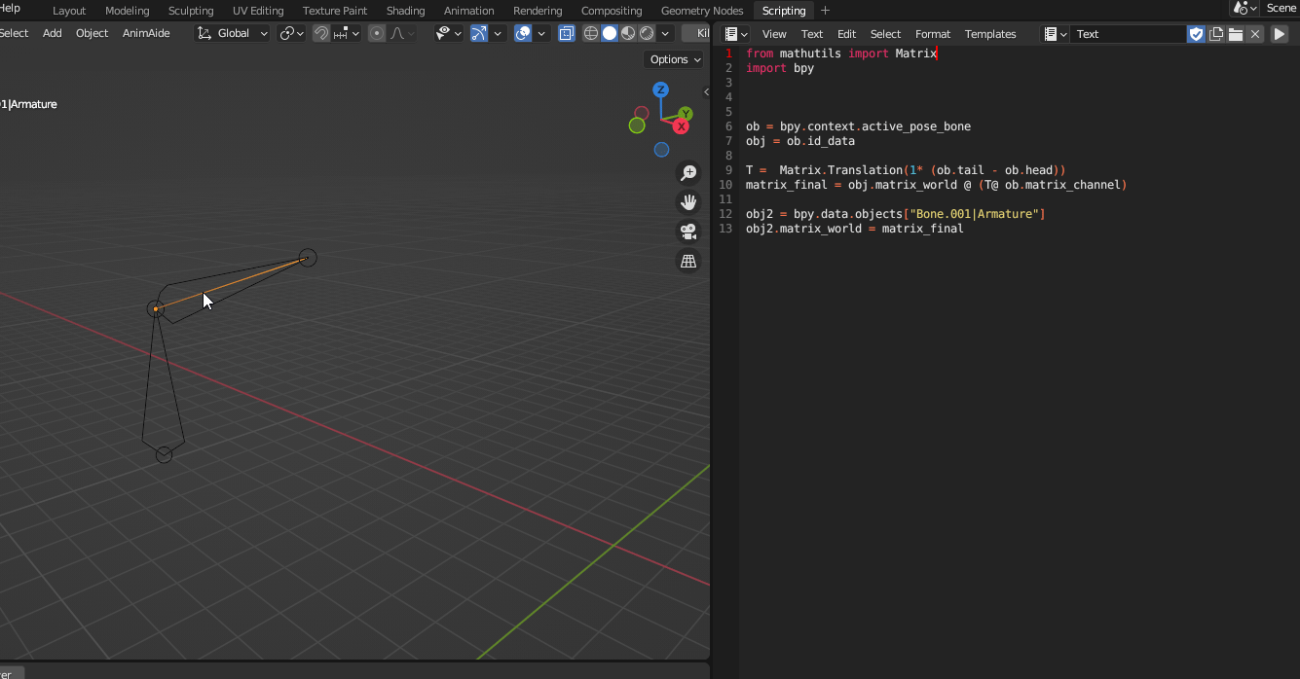The width and height of the screenshot is (1300, 679).
Task: Select Solid viewport shading mode
Action: tap(610, 32)
